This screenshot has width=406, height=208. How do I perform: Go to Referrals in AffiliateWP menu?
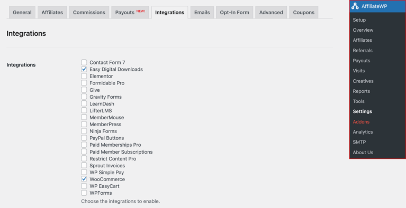[363, 50]
